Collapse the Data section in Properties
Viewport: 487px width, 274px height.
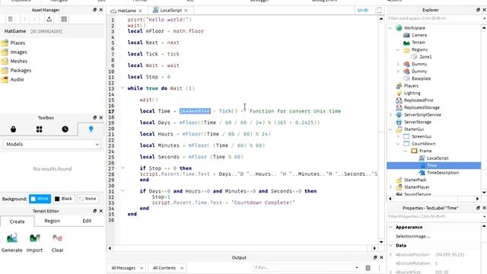click(x=390, y=245)
